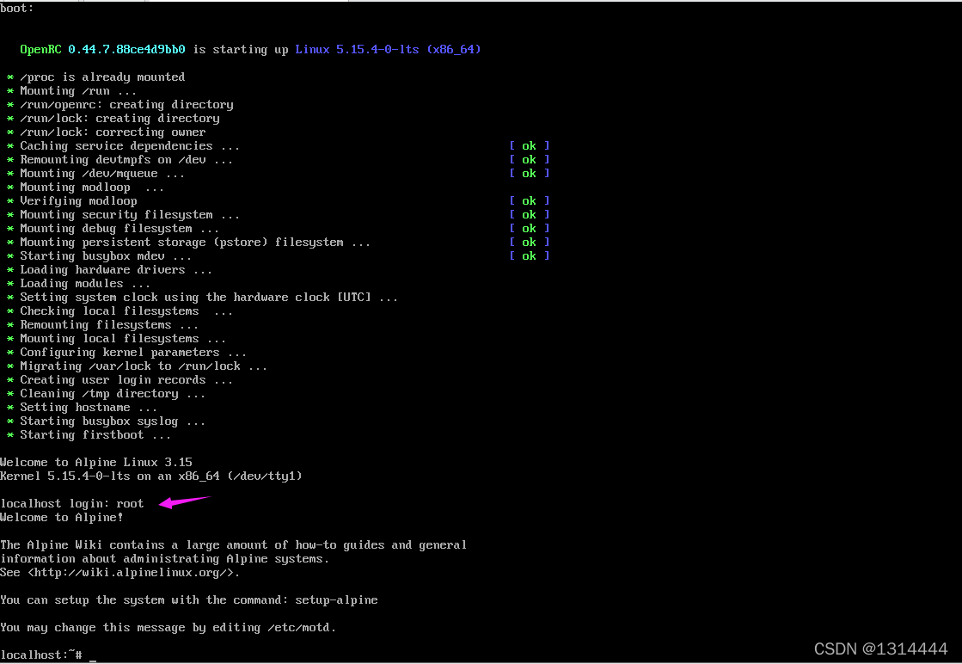Click 'OpenRC 0.44.7.88ce4d9bb0' header text

coord(102,49)
